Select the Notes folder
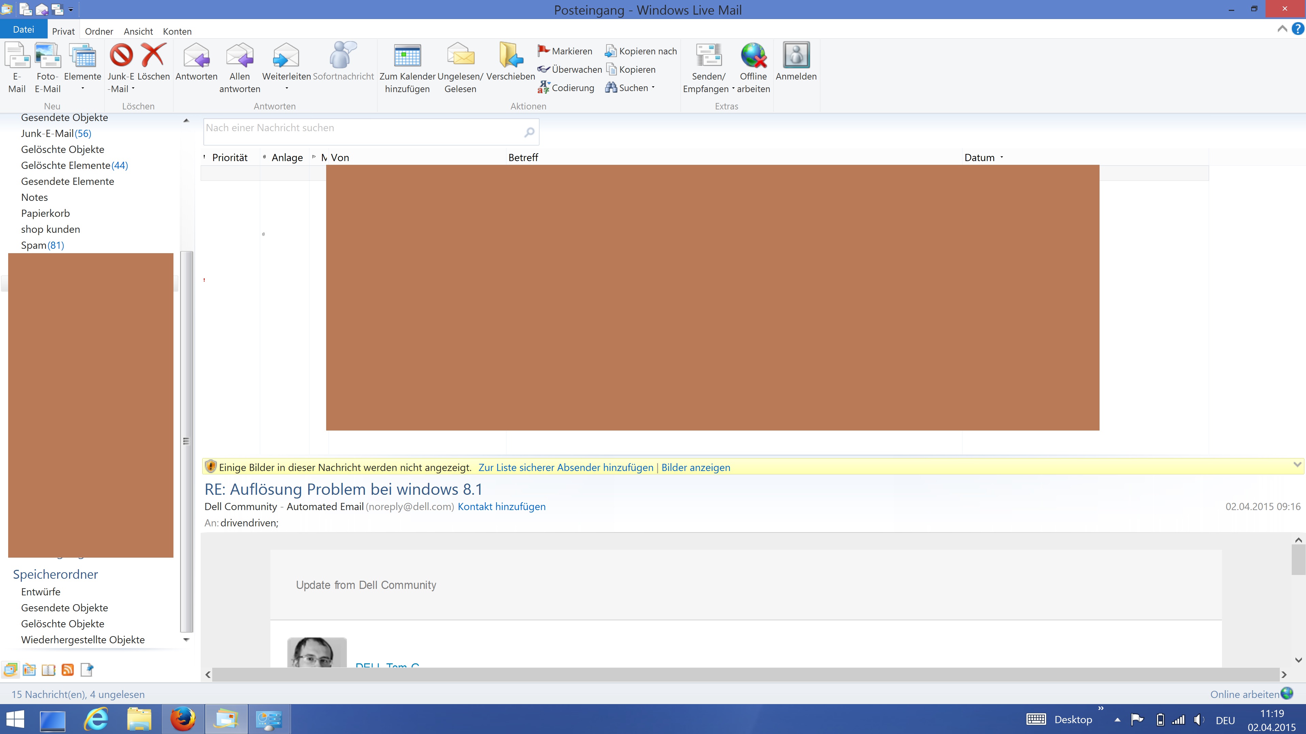The height and width of the screenshot is (734, 1306). pos(34,197)
